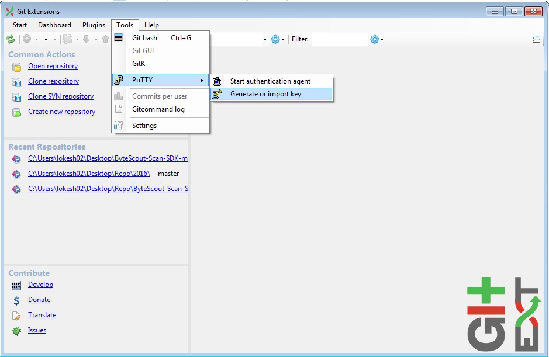Open the Plugins menu
Image resolution: width=549 pixels, height=357 pixels.
pyautogui.click(x=94, y=25)
